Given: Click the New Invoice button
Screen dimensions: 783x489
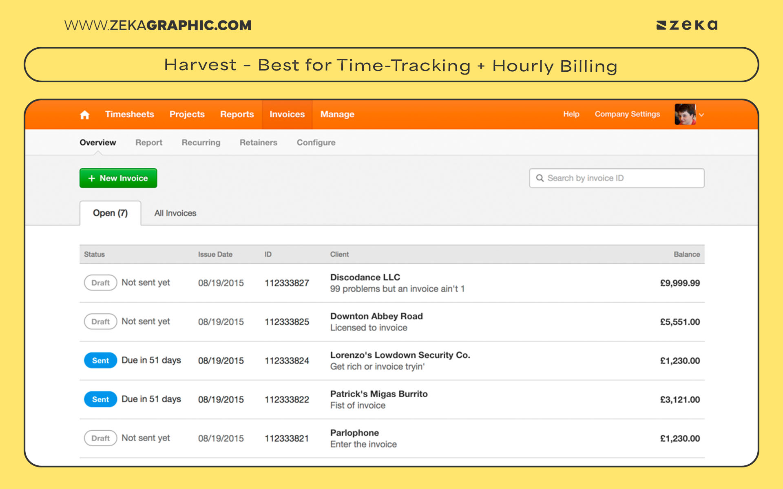Looking at the screenshot, I should [118, 178].
